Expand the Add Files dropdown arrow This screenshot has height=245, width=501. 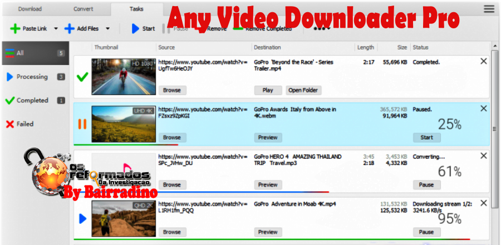tap(107, 29)
